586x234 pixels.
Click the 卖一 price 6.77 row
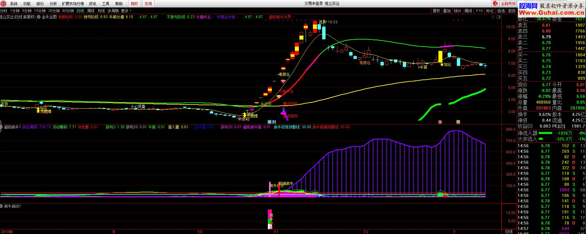coord(552,48)
